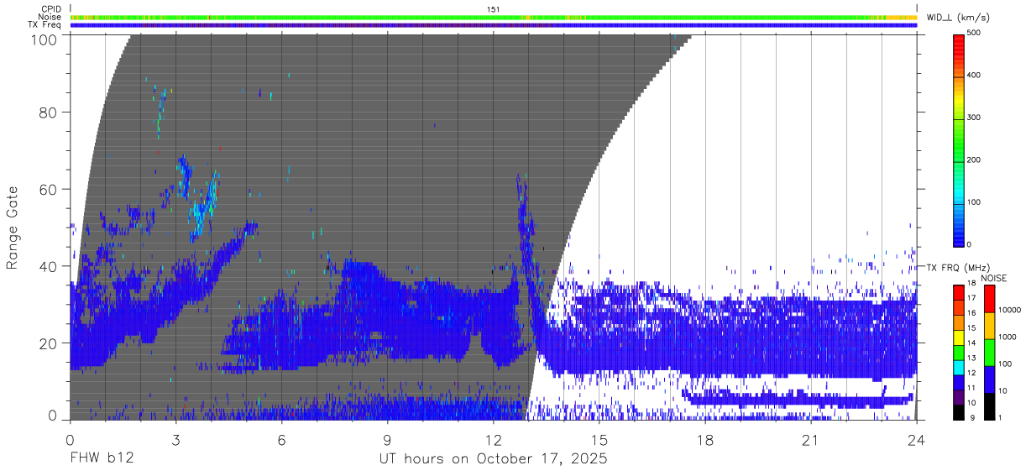This screenshot has width=1031, height=476.
Task: Click the TX Freq color strip above the plot
Action: (x=494, y=24)
